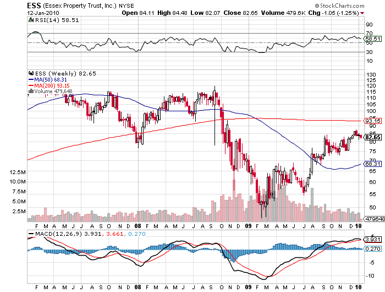Click the 2.5M volume axis label

[x=19, y=212]
